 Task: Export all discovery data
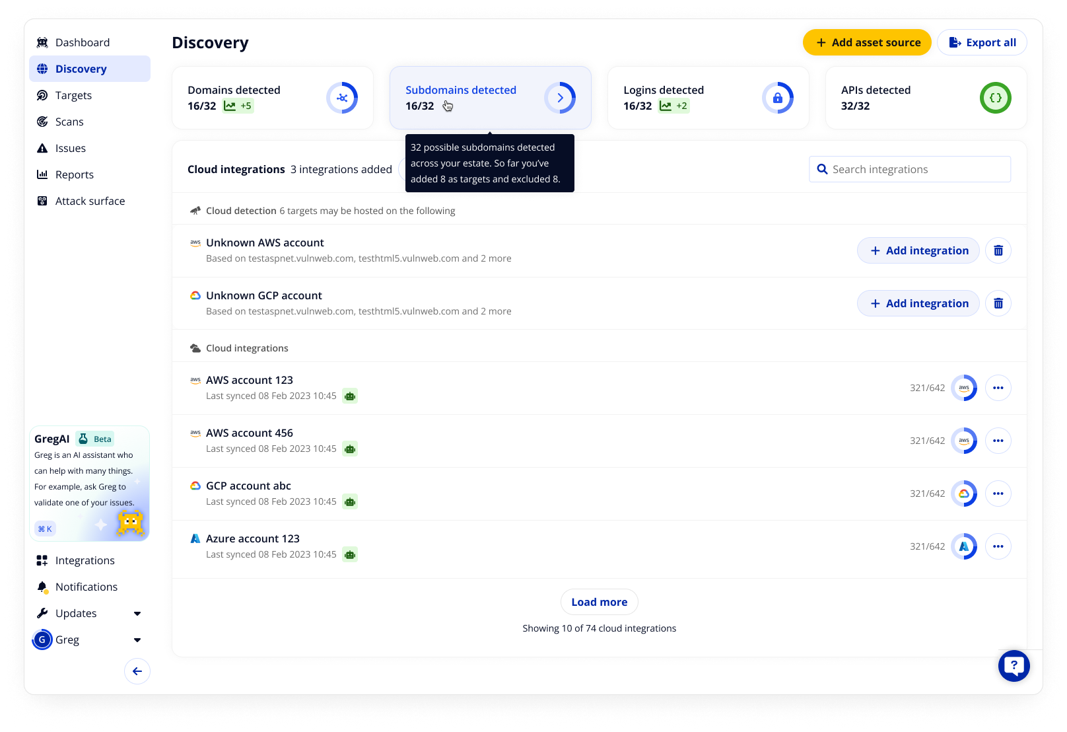coord(981,42)
